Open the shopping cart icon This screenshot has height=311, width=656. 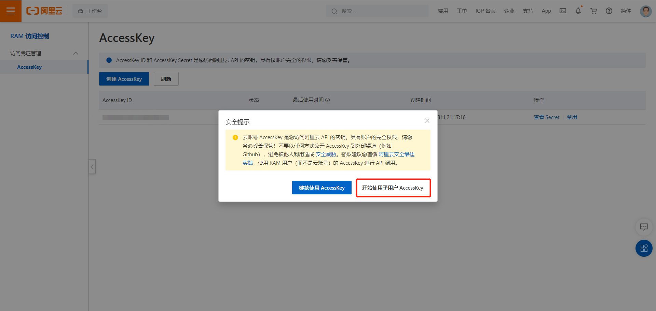(x=593, y=11)
